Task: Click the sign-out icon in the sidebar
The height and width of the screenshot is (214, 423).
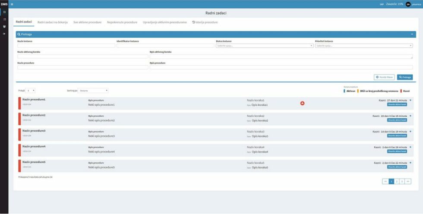Action: (4, 34)
